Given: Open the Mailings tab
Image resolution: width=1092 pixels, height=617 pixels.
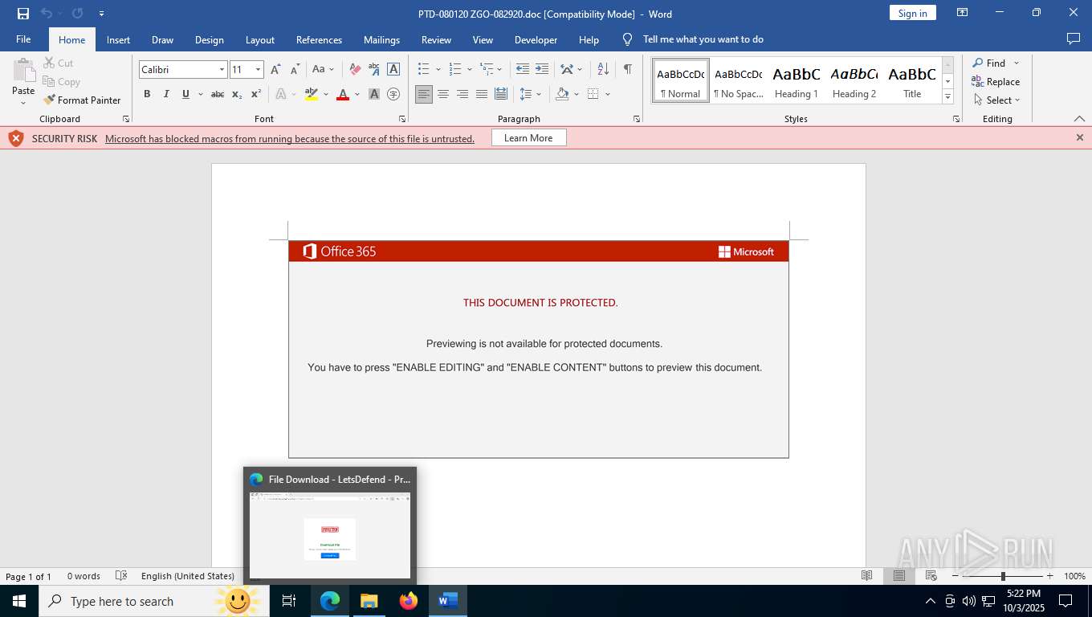Looking at the screenshot, I should click(x=381, y=39).
